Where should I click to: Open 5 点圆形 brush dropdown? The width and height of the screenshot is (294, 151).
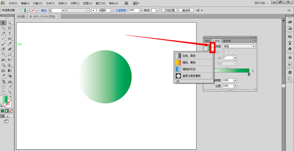coord(112,11)
